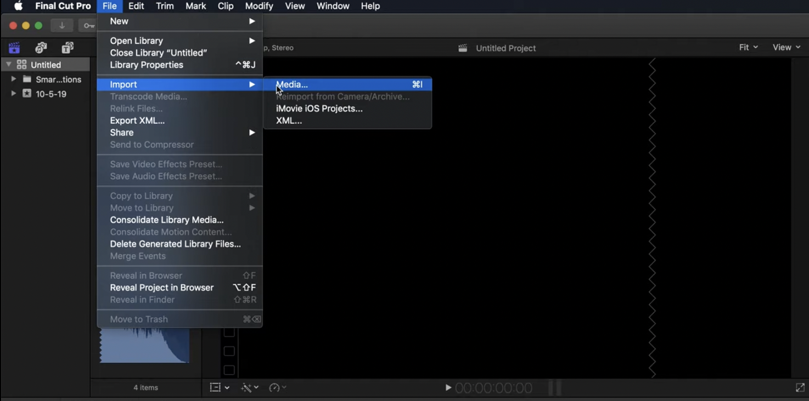Click the 4 items count text
The width and height of the screenshot is (809, 401).
(x=146, y=388)
